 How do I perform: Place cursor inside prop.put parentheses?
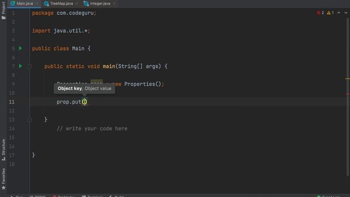pos(85,102)
